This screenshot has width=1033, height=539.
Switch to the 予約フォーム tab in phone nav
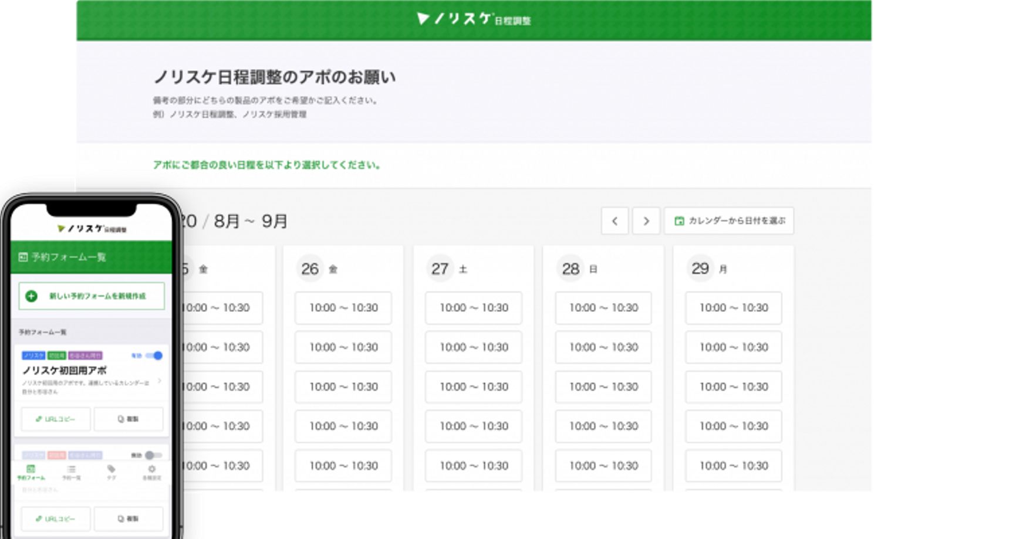click(x=31, y=473)
